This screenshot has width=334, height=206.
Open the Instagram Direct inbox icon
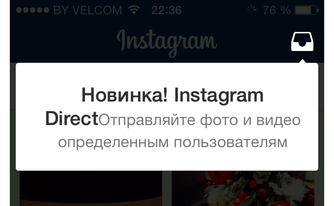(x=302, y=42)
